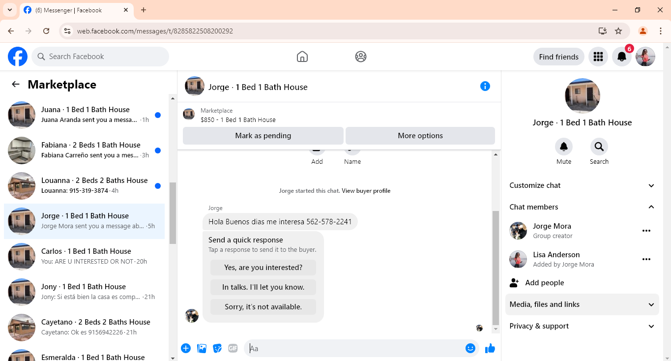Send quick response 'Sorry, it's not available.'

click(x=263, y=307)
